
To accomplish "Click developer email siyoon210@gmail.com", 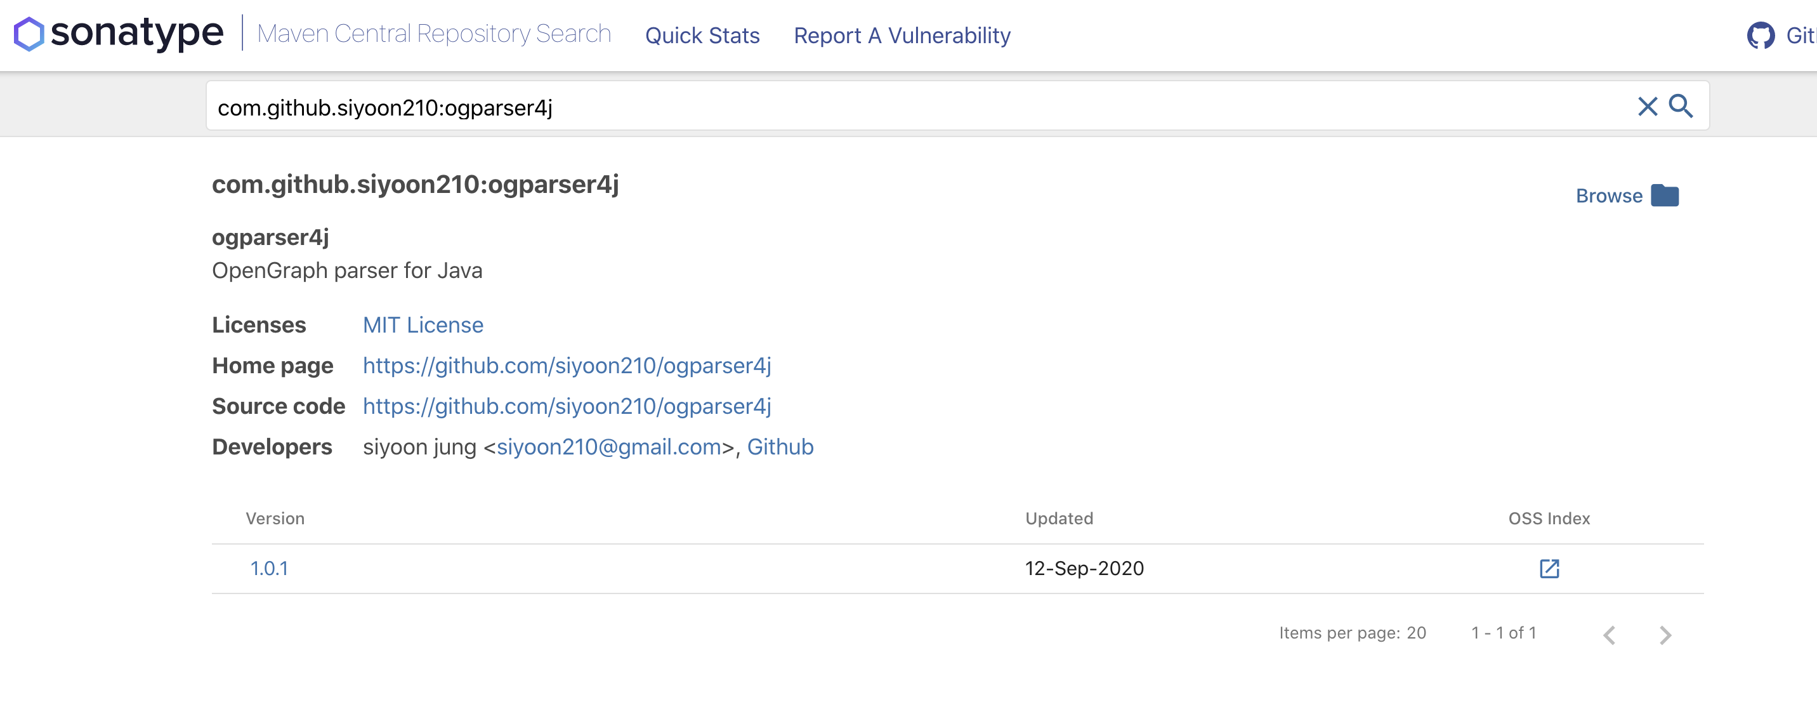I will (608, 447).
